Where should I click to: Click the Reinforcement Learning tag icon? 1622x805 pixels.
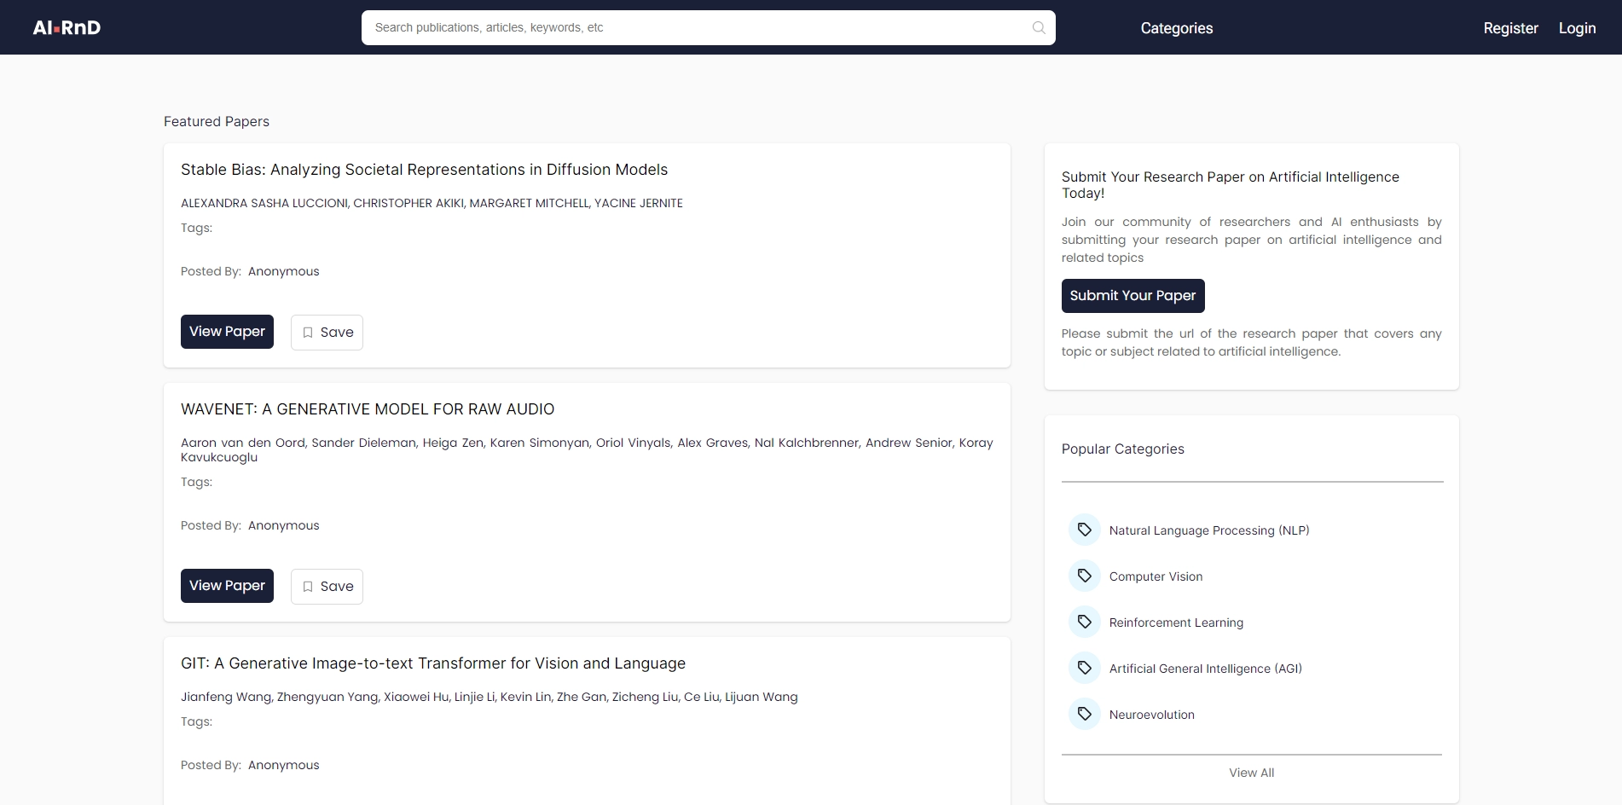click(1084, 622)
